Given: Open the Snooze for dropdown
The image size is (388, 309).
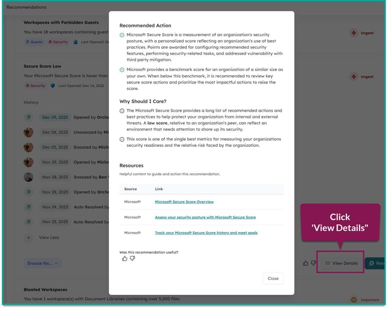Looking at the screenshot, I should (43, 263).
